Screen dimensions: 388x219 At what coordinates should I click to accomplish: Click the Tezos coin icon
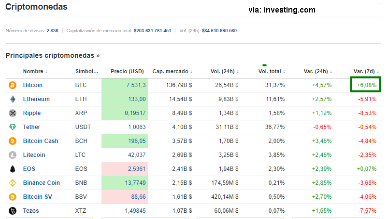[13, 211]
